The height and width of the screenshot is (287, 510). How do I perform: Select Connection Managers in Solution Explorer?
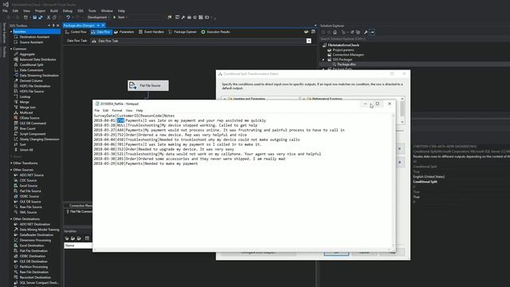click(348, 55)
